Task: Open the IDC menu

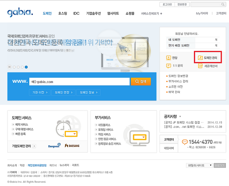Action: tap(76, 13)
